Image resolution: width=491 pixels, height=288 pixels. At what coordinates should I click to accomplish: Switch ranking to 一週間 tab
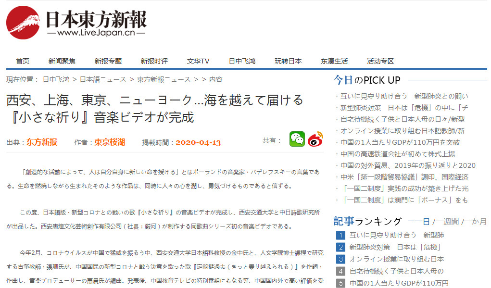click(x=447, y=222)
